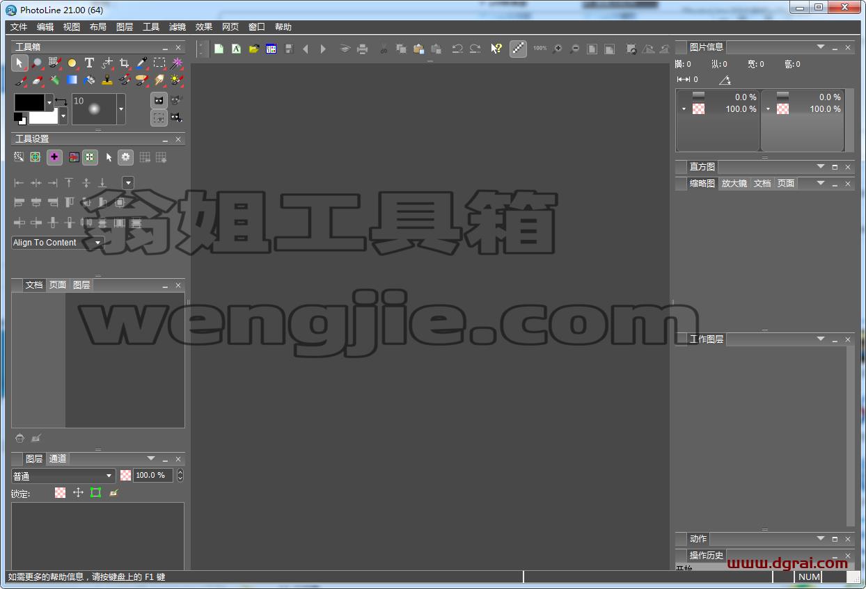Viewport: 866px width, 589px height.
Task: Switch to the 页面 tab in document panel
Action: coord(58,285)
